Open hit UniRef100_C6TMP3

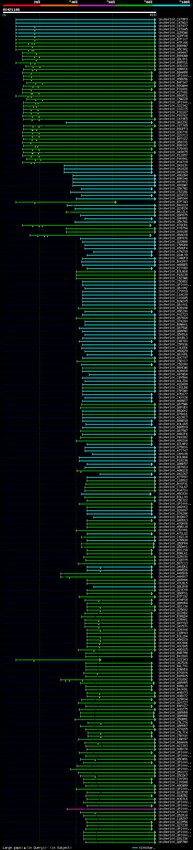[173, 20]
